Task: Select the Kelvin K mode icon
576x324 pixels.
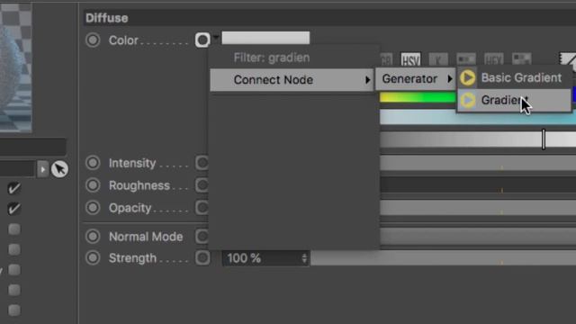Action: pos(438,59)
